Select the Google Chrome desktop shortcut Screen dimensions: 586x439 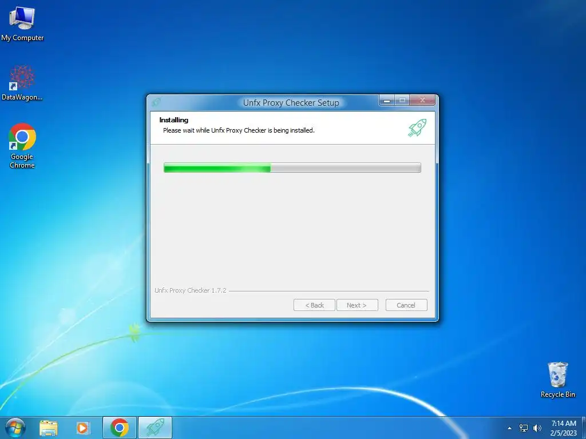pyautogui.click(x=22, y=146)
